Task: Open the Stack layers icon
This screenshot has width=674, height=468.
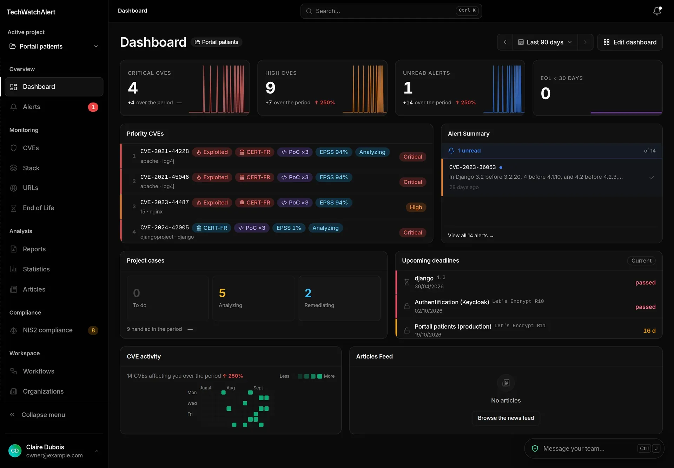Action: [x=14, y=168]
